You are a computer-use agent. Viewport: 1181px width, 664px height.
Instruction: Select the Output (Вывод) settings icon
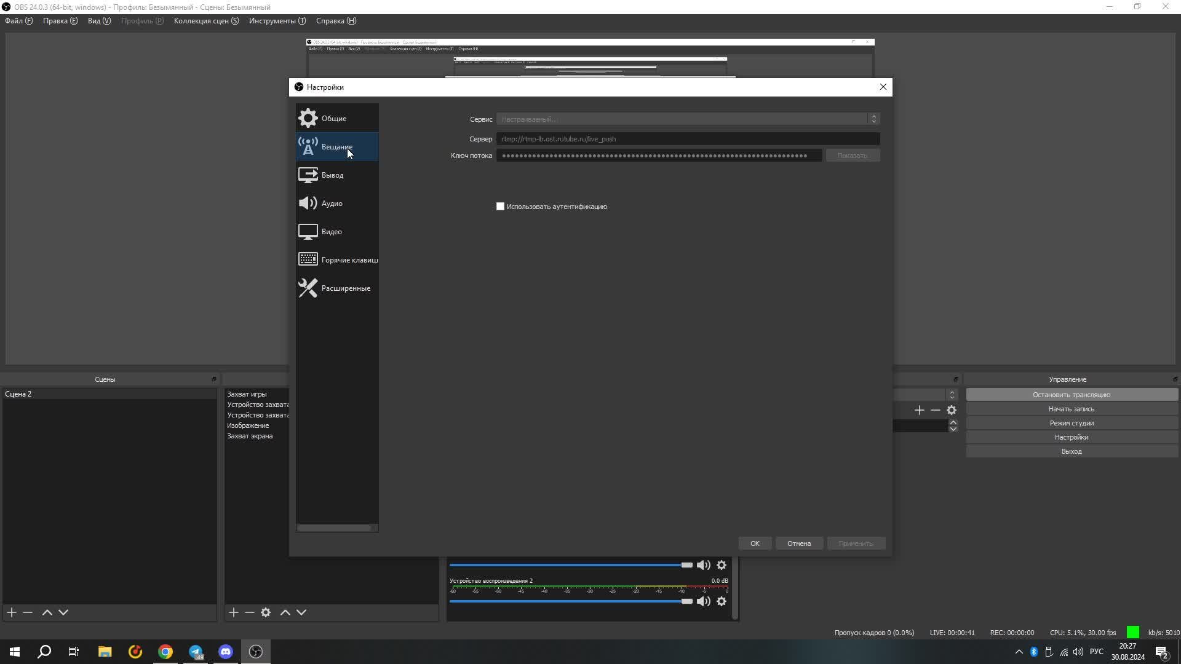click(308, 175)
